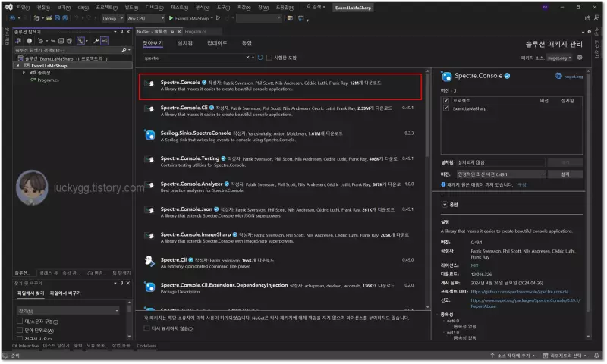Select Program.cs in the Solution Explorer tree
This screenshot has width=607, height=364.
[x=48, y=80]
